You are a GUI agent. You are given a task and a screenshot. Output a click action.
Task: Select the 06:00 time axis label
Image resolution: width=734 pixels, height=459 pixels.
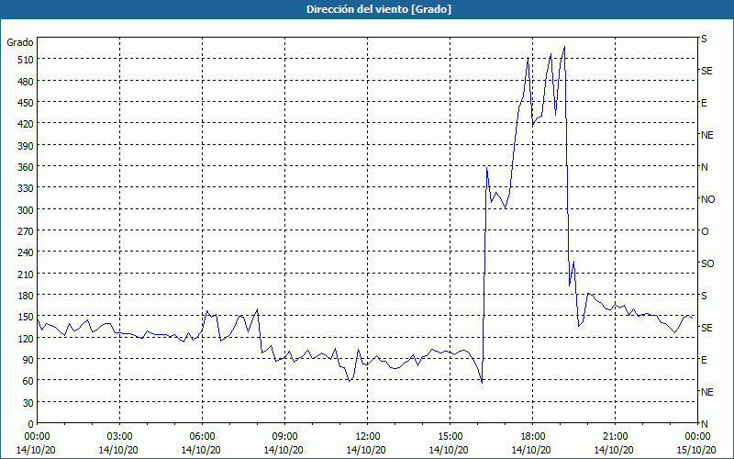(202, 437)
